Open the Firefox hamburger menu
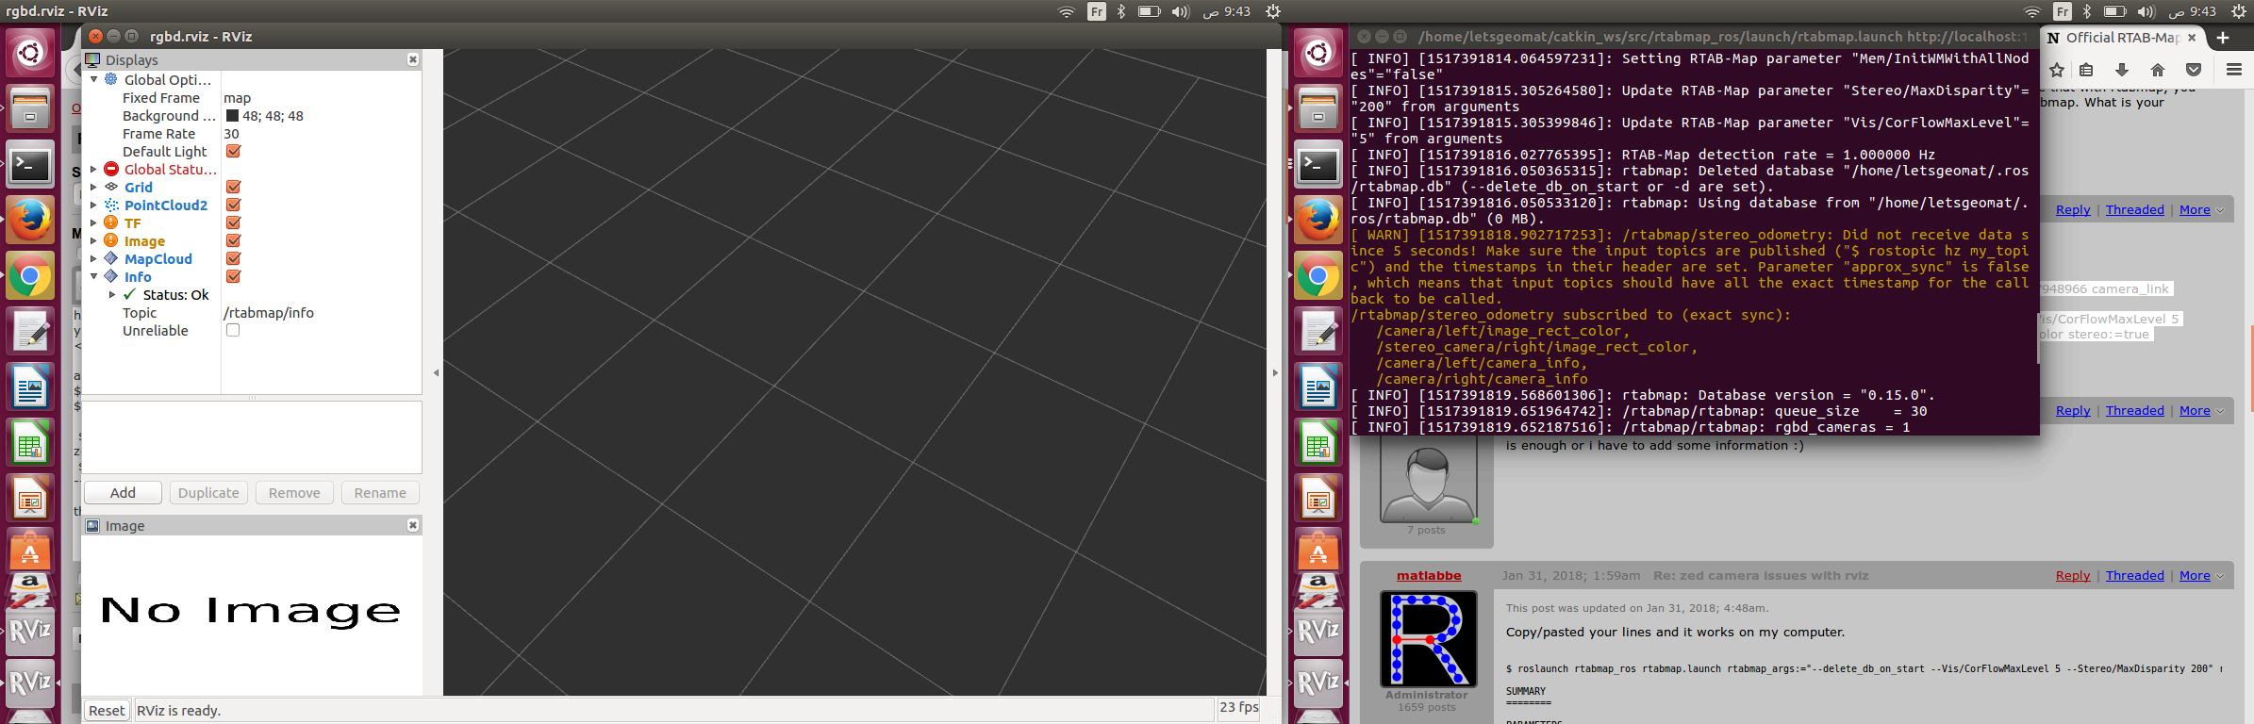This screenshot has height=724, width=2254. (x=2233, y=70)
